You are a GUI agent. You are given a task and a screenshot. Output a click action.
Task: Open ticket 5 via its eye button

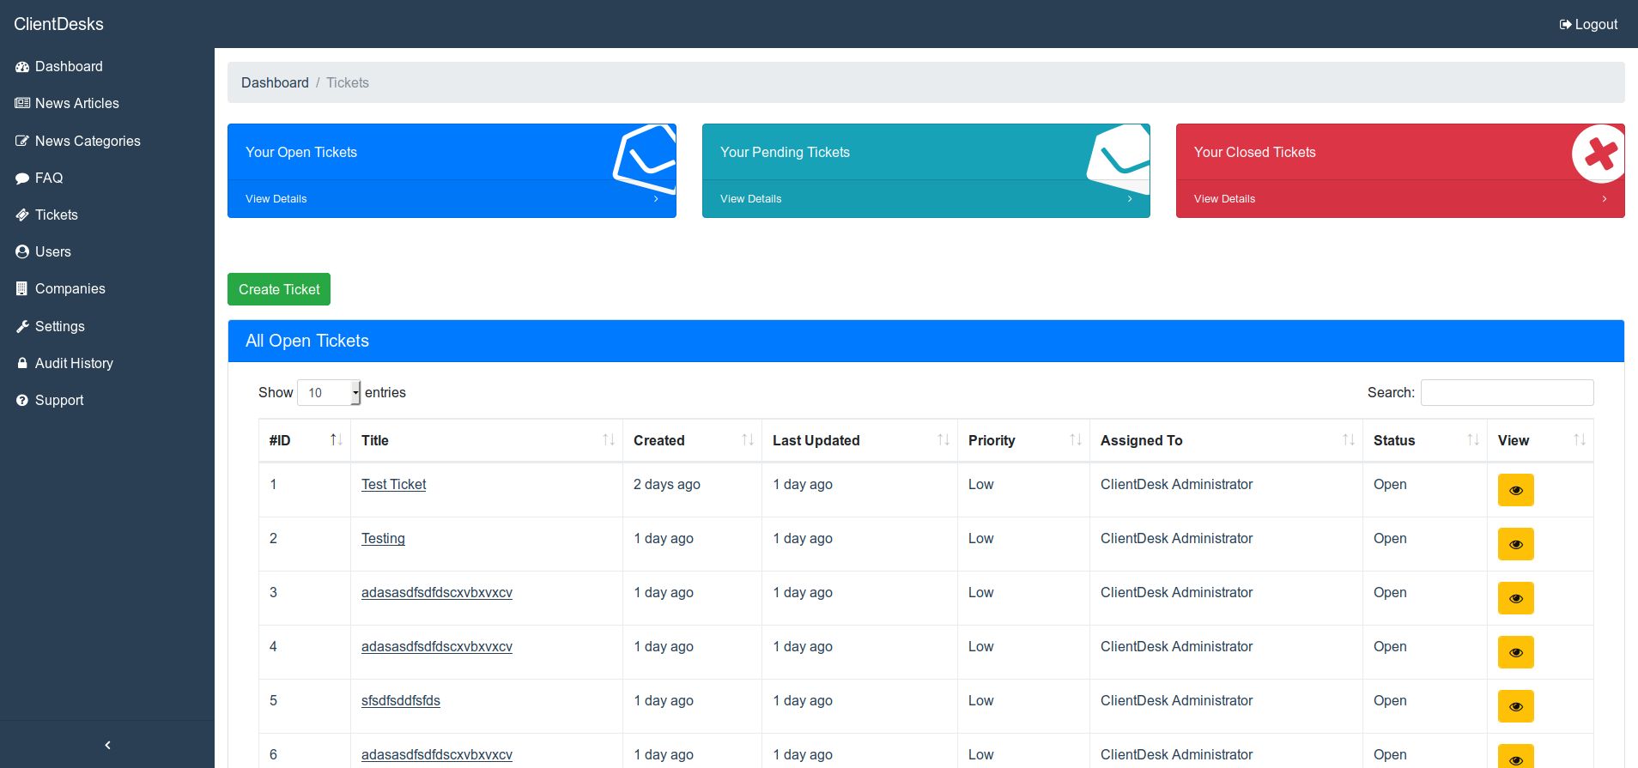click(1515, 706)
